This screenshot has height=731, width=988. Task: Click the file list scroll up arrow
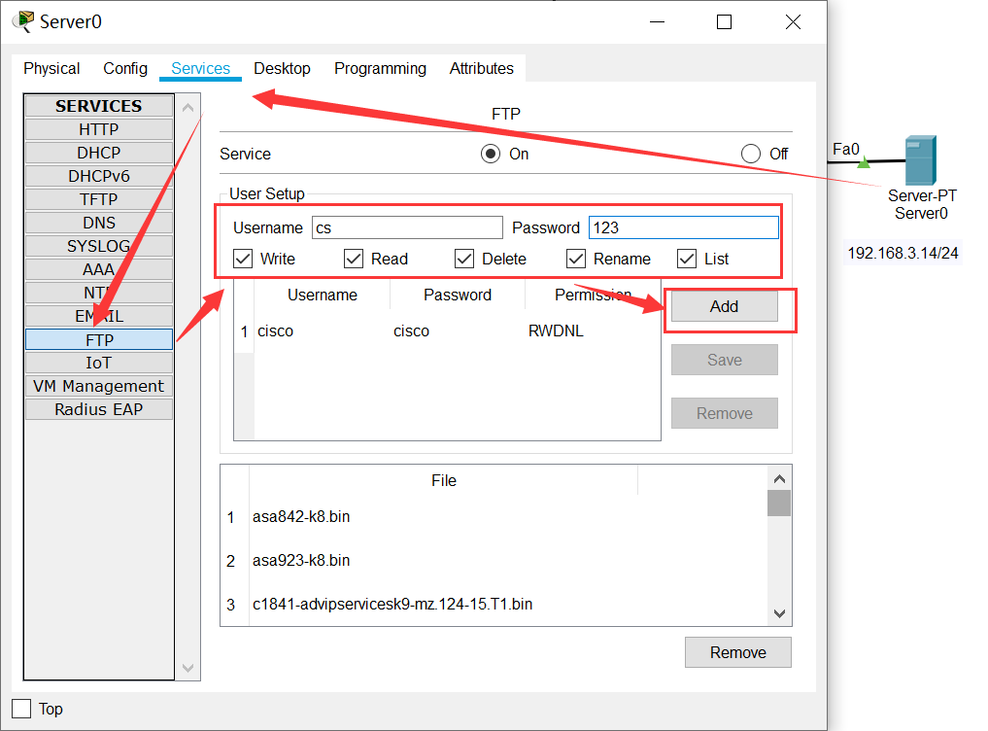coord(779,478)
